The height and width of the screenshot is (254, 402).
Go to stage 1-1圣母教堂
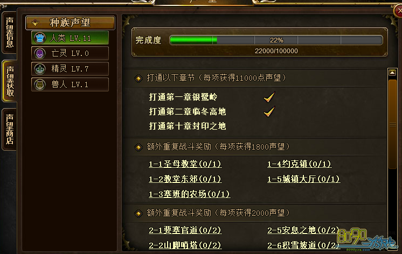185,164
